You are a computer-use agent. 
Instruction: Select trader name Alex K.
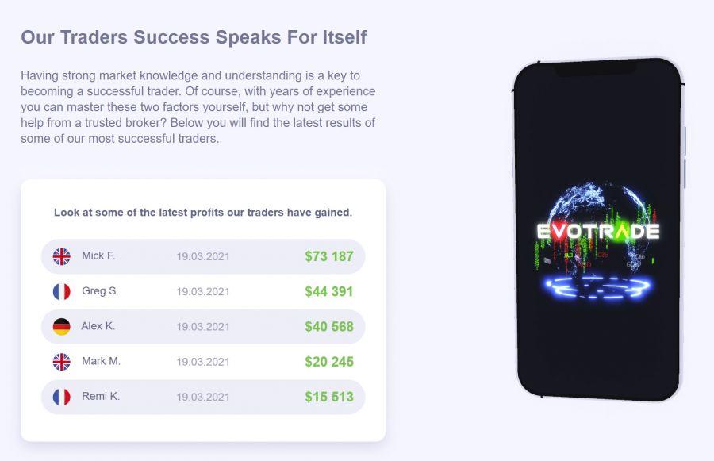pos(98,325)
